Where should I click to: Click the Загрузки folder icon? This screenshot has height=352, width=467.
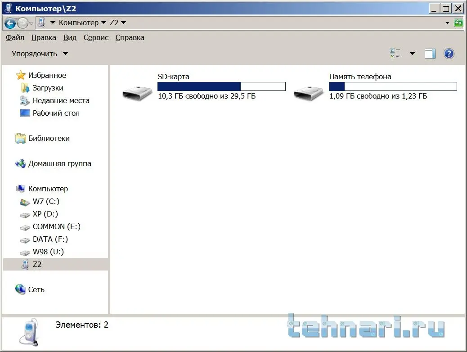[25, 88]
